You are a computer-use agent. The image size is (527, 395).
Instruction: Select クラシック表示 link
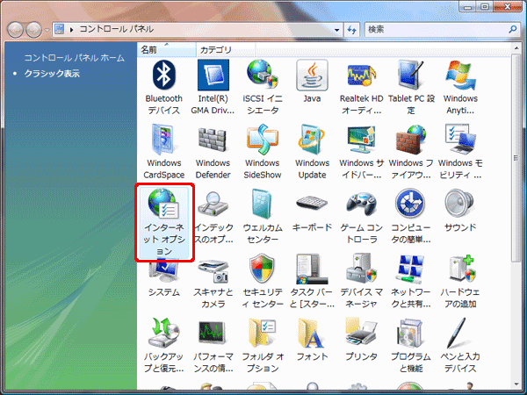coord(52,73)
